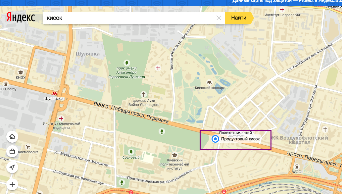
Task: Click the navigation arrow location button
Action: (12, 168)
